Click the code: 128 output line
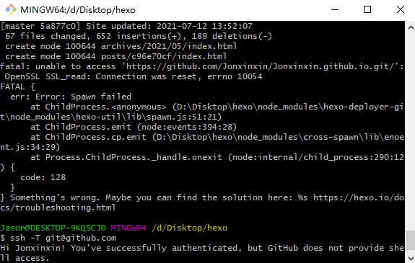 (43, 177)
